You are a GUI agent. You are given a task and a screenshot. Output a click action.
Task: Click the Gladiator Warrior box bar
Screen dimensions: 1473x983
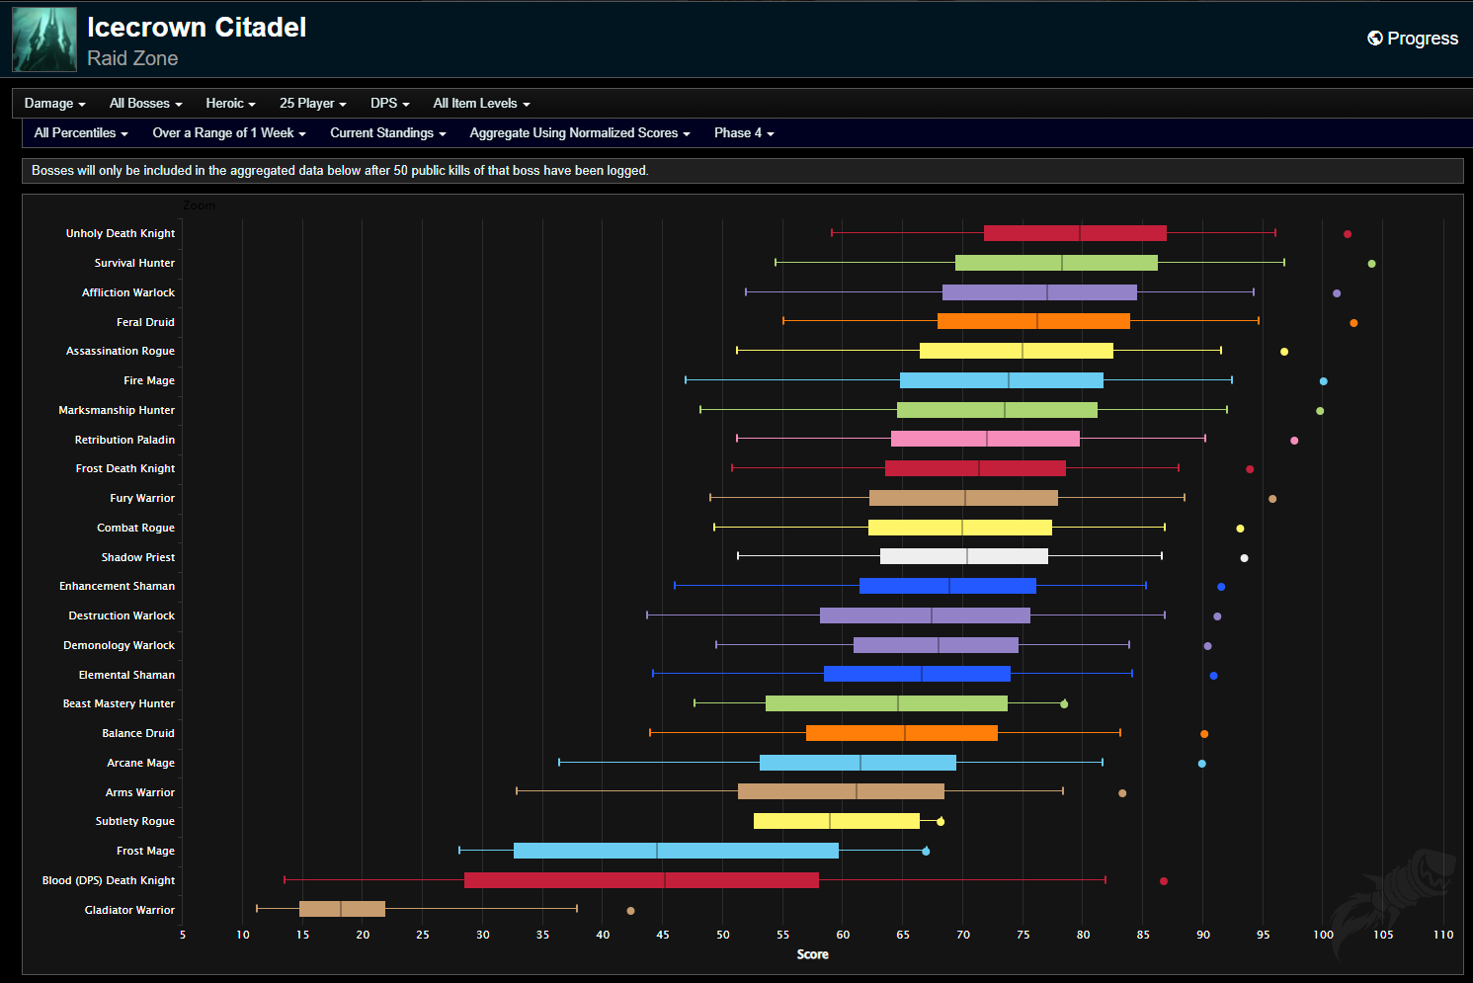342,909
